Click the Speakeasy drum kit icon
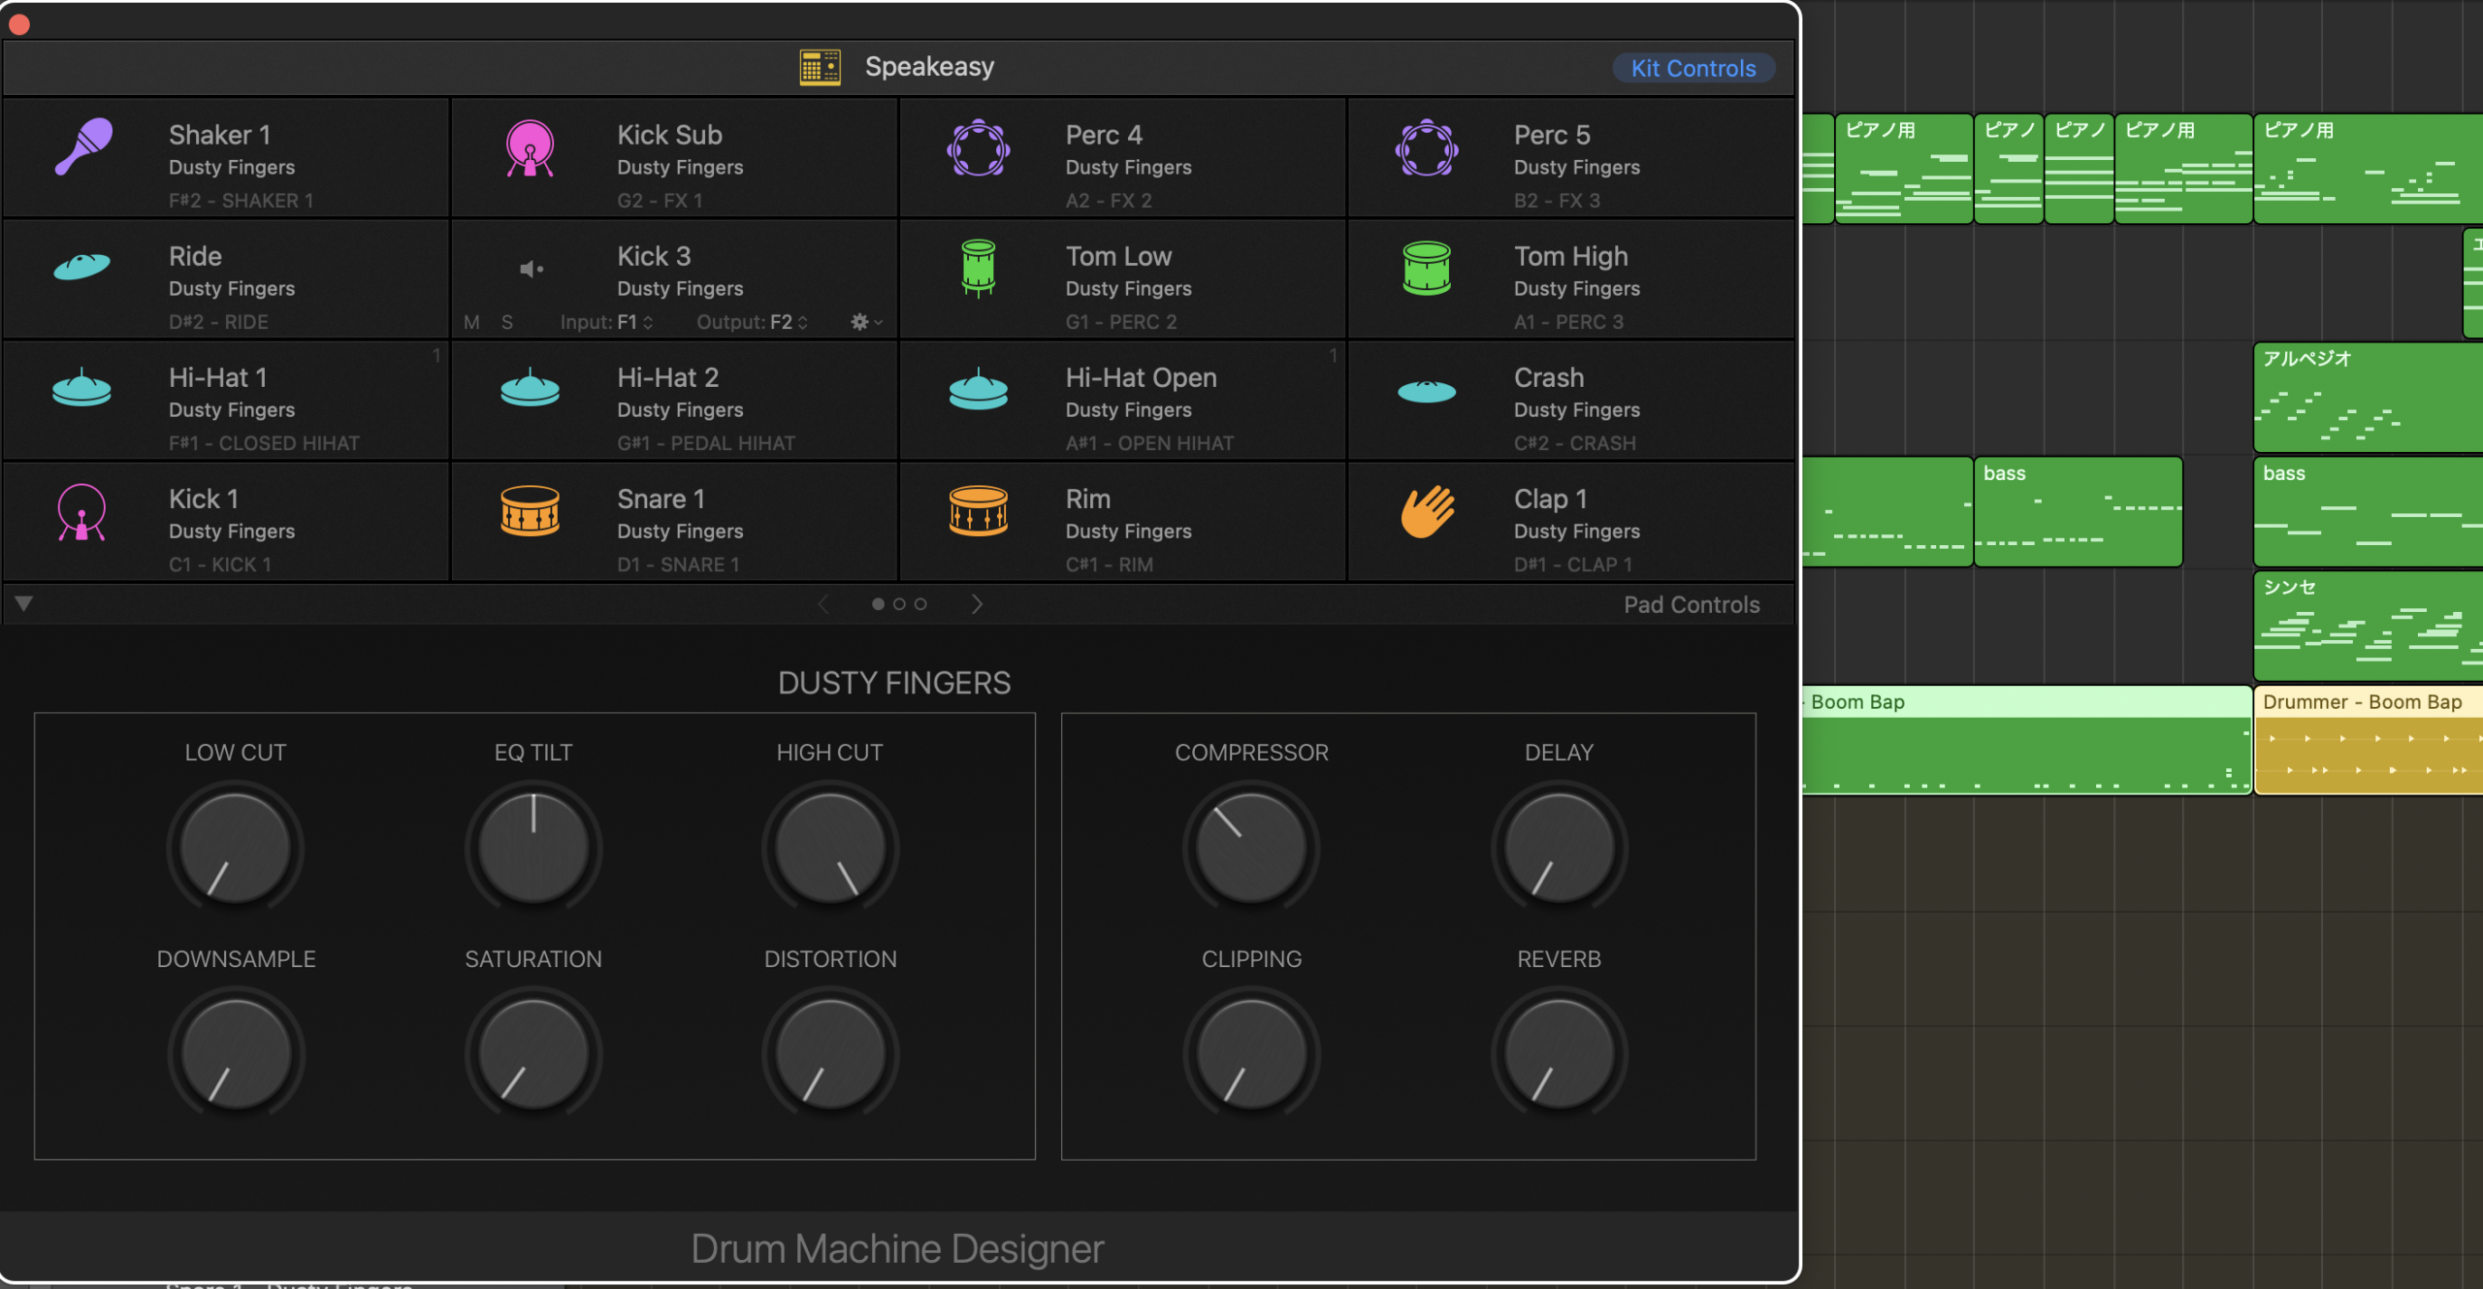Screen dimensions: 2483x1289 click(820, 67)
